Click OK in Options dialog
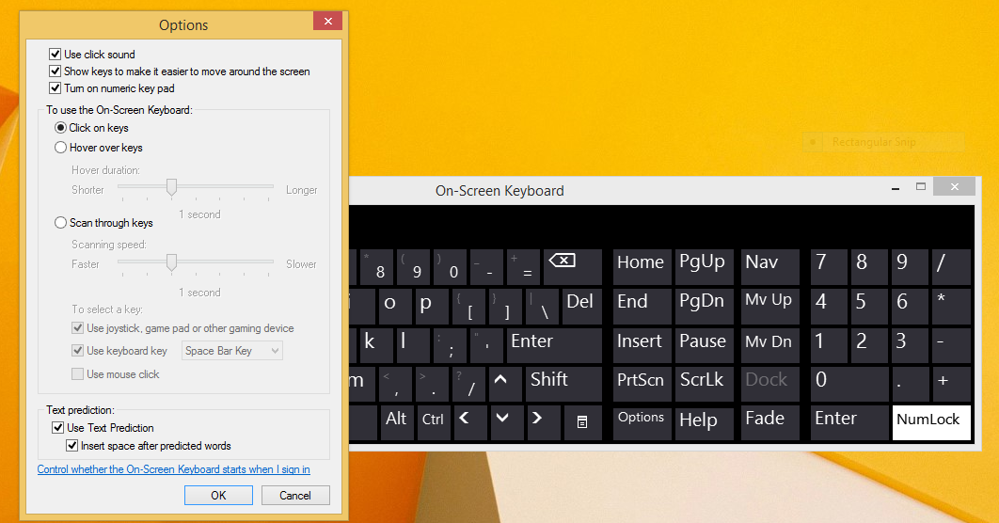The width and height of the screenshot is (999, 523). coord(218,495)
